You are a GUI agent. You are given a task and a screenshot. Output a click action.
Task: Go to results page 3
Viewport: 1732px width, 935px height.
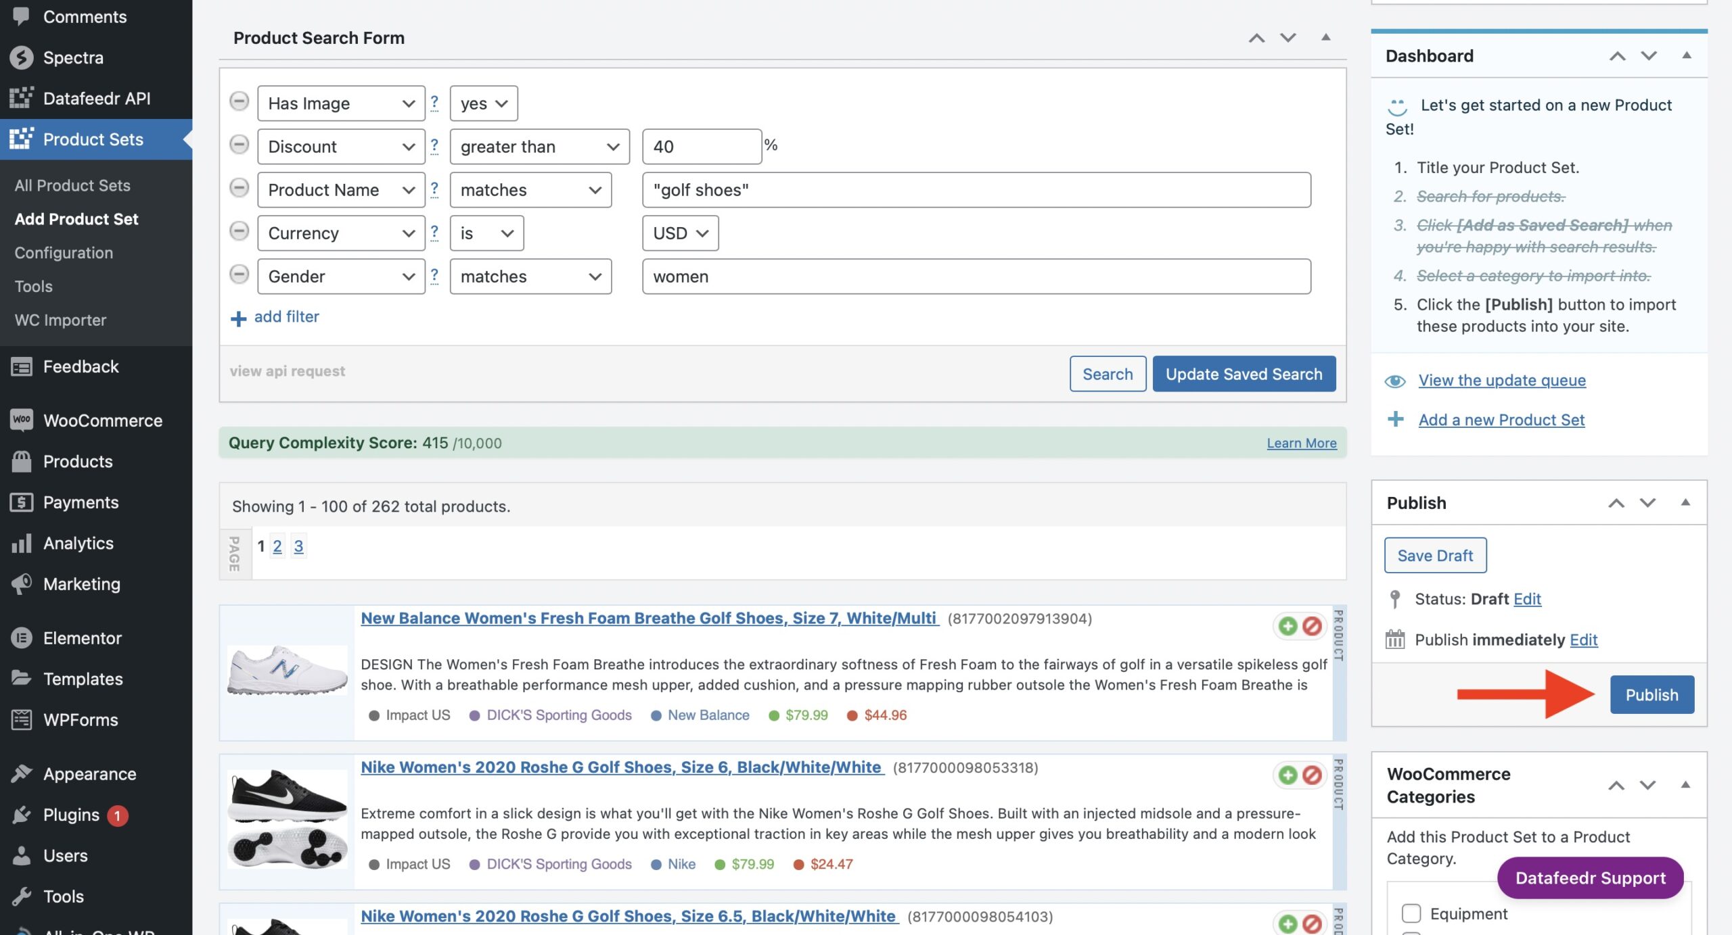tap(298, 546)
